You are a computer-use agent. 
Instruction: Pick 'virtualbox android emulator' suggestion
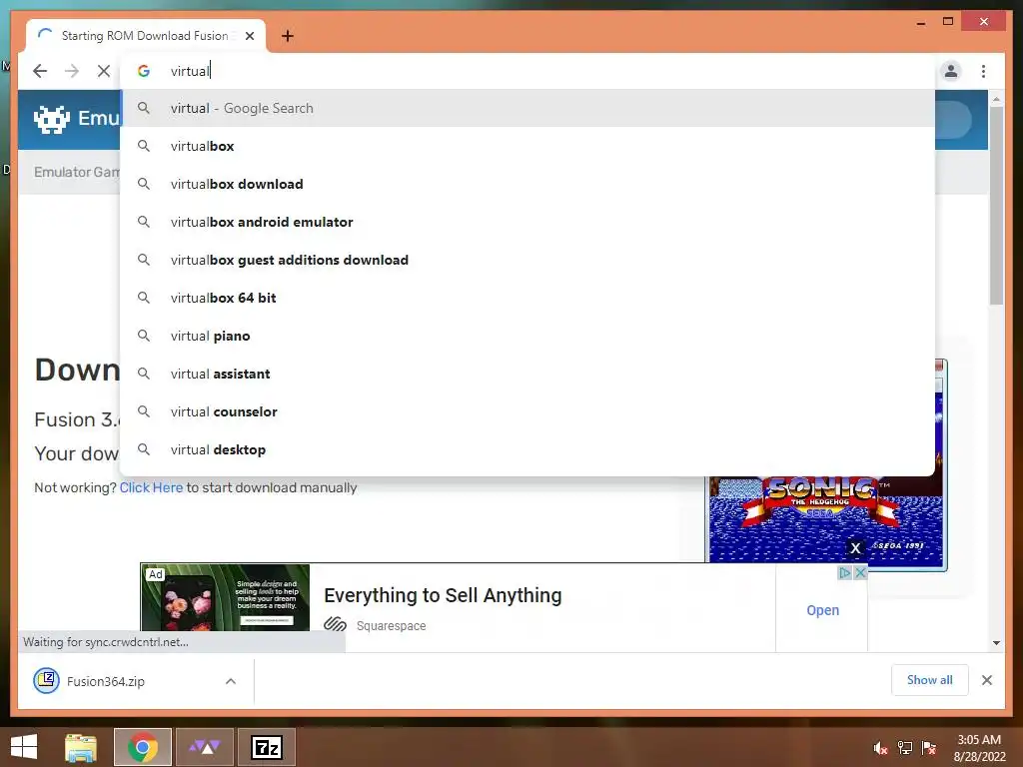point(527,222)
